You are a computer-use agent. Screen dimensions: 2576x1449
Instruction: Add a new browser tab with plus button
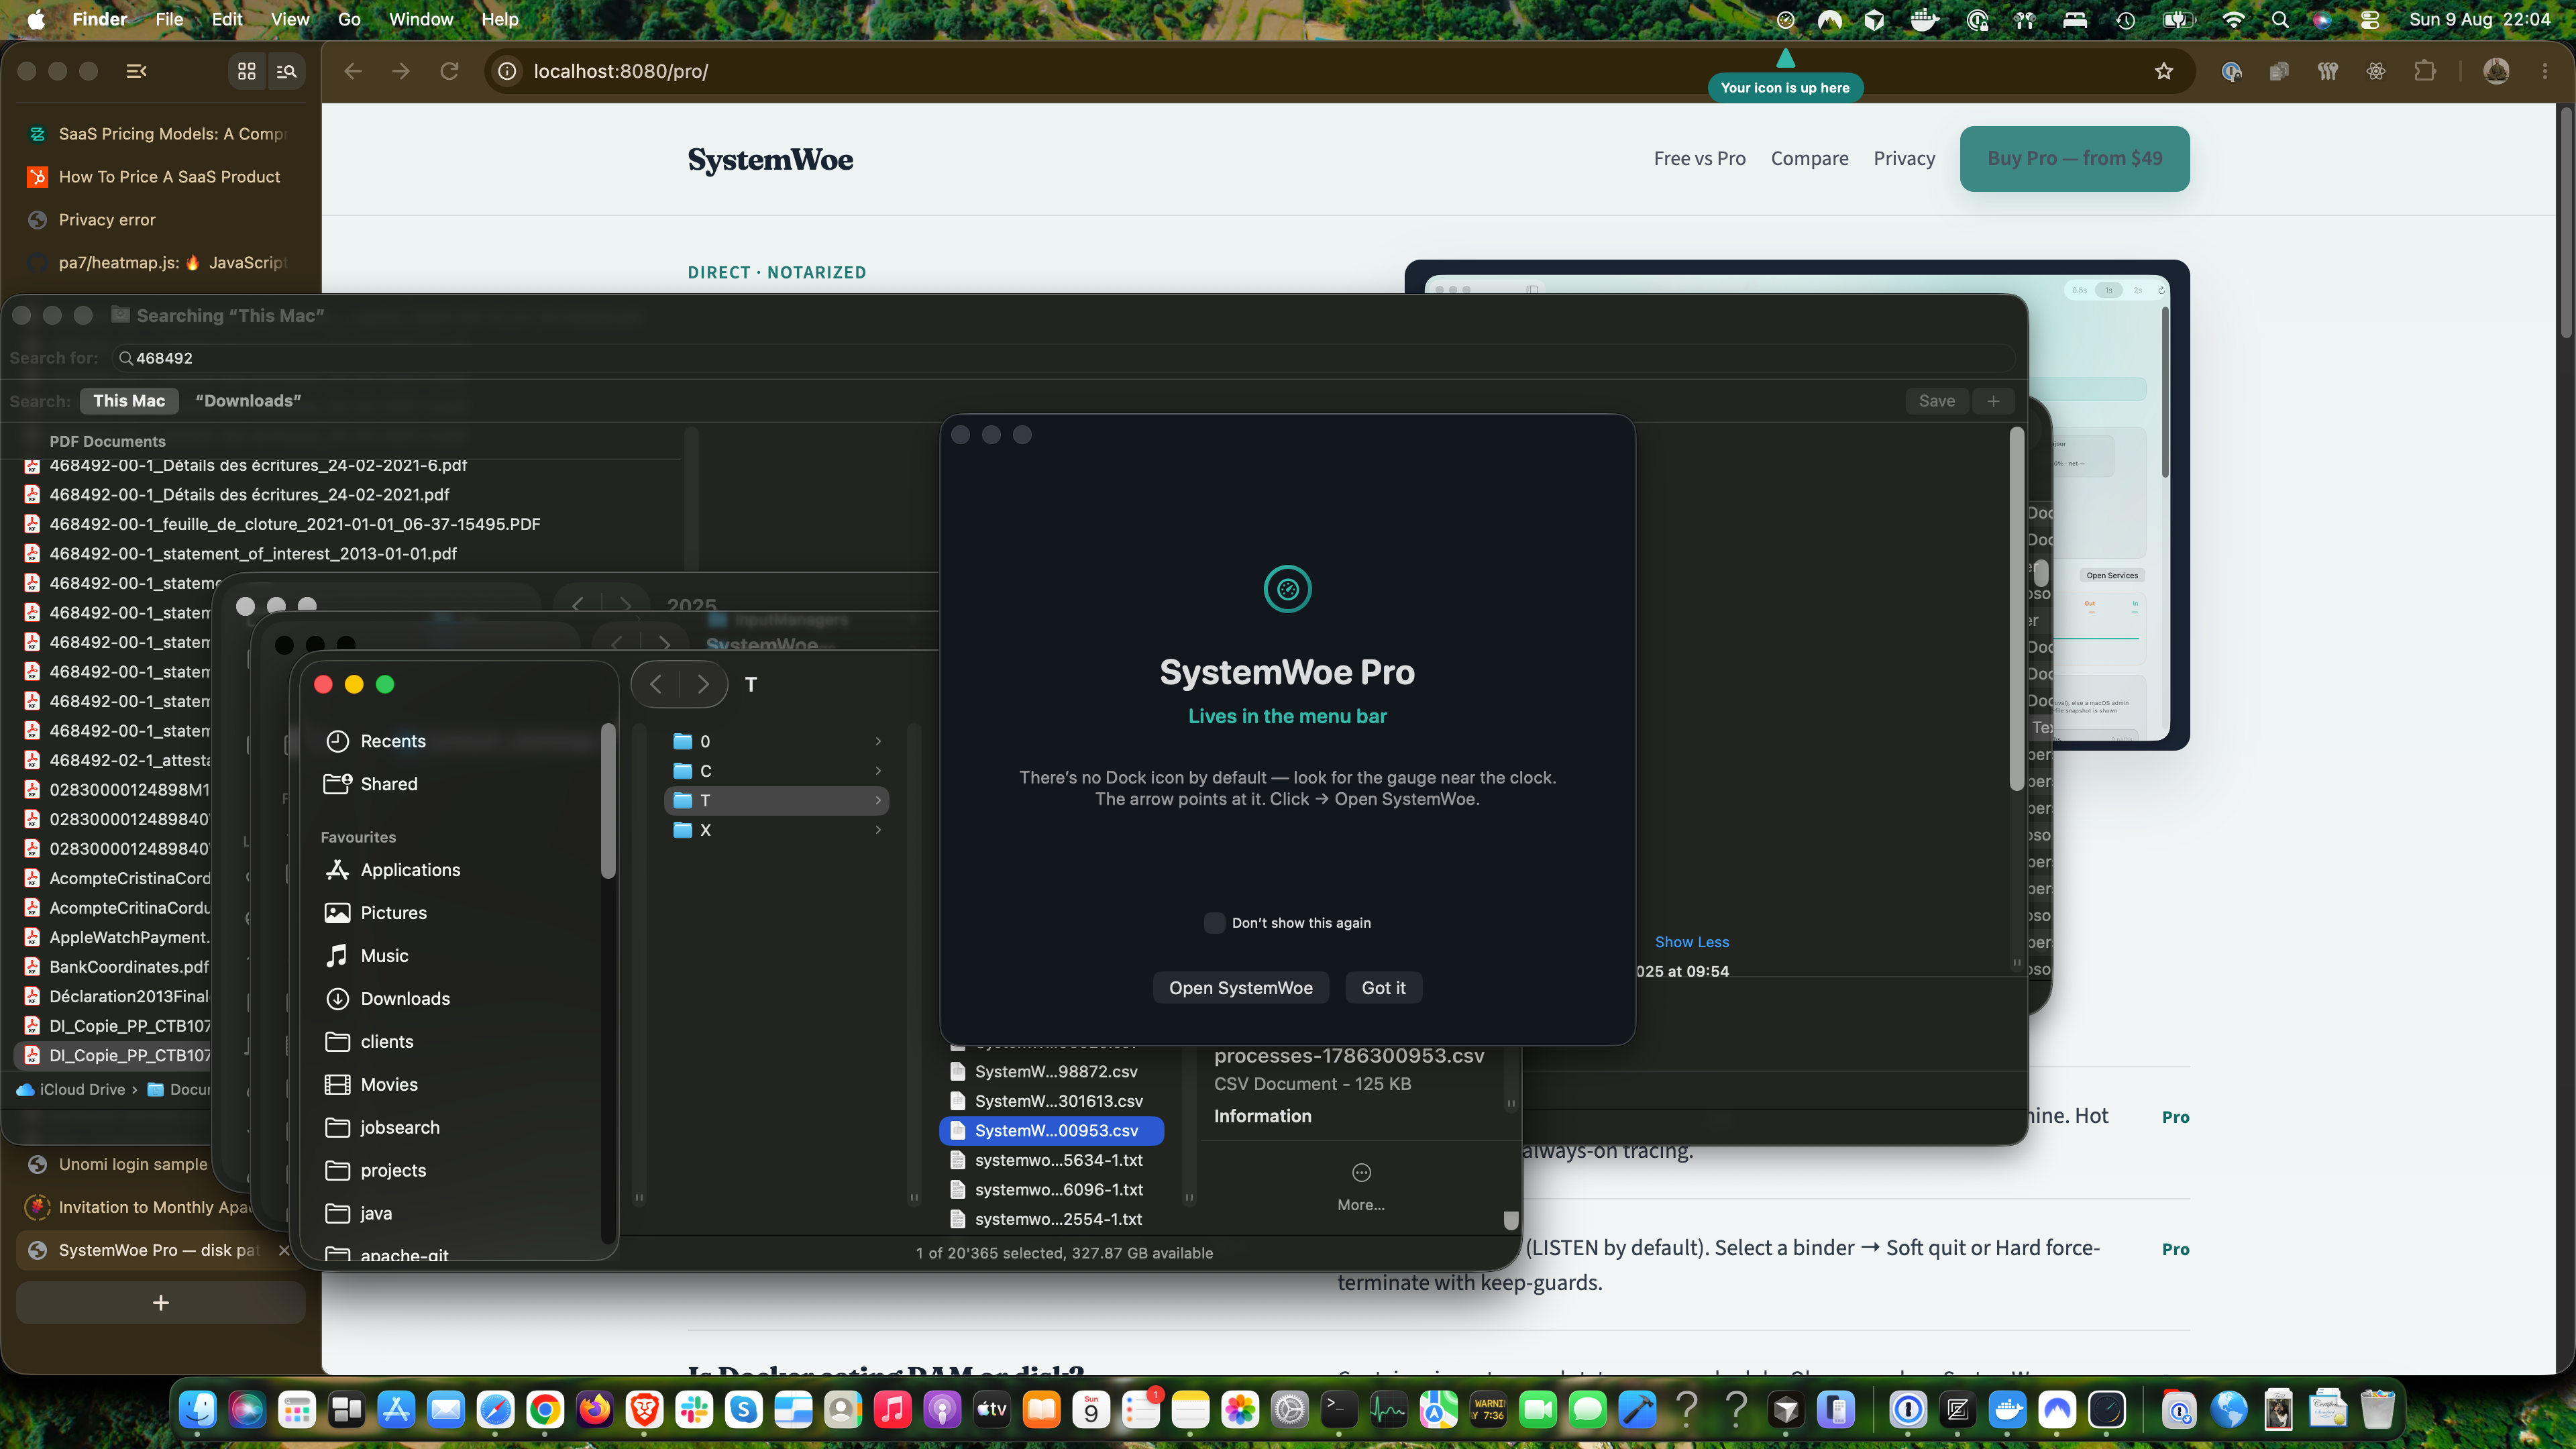(x=160, y=1302)
